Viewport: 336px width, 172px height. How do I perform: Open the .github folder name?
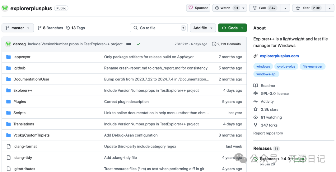(19, 68)
